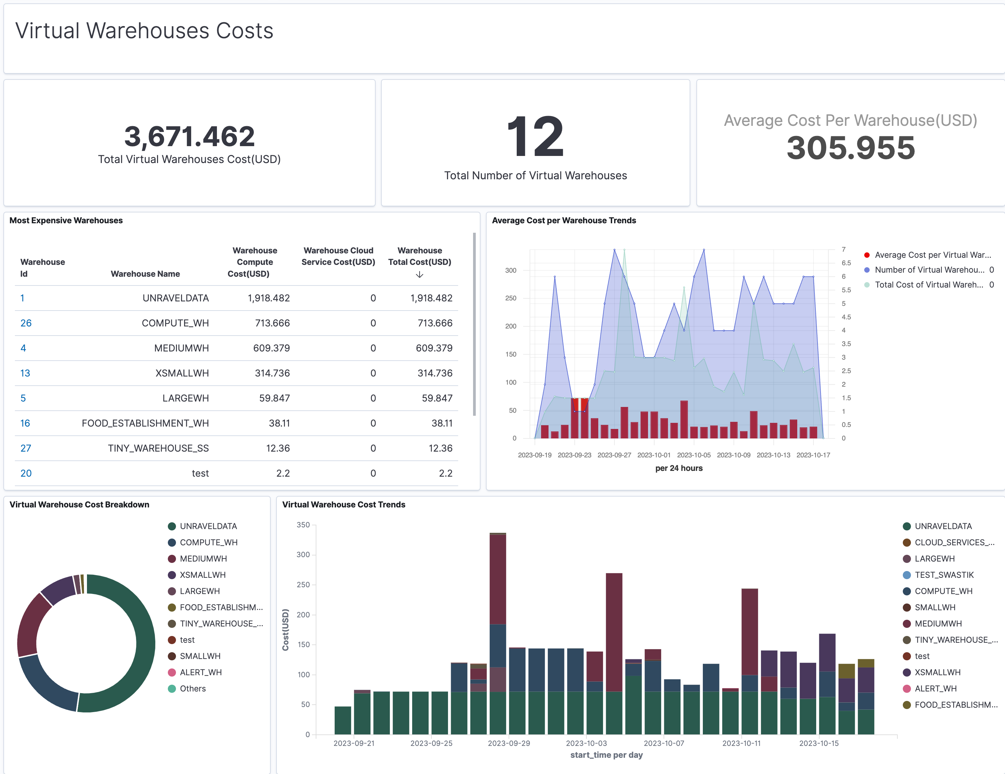Toggle the Others entry in Cost Breakdown legend
This screenshot has width=1005, height=774.
pyautogui.click(x=172, y=688)
